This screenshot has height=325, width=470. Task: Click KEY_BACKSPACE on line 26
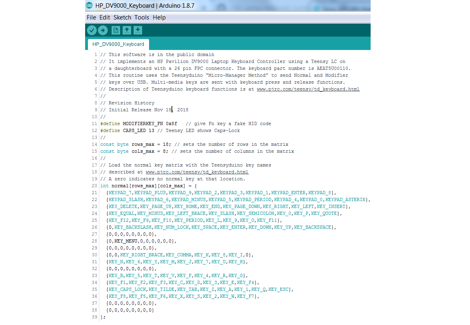[313, 227]
